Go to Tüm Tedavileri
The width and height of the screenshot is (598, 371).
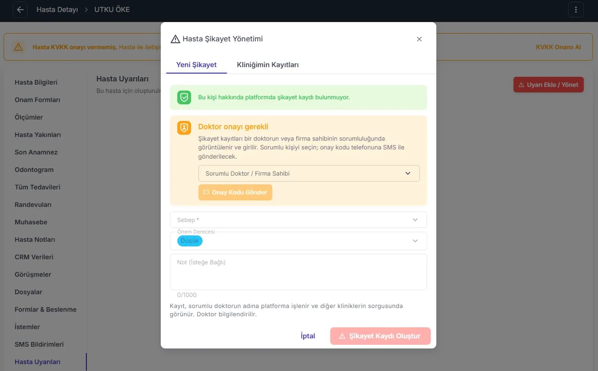pyautogui.click(x=38, y=187)
